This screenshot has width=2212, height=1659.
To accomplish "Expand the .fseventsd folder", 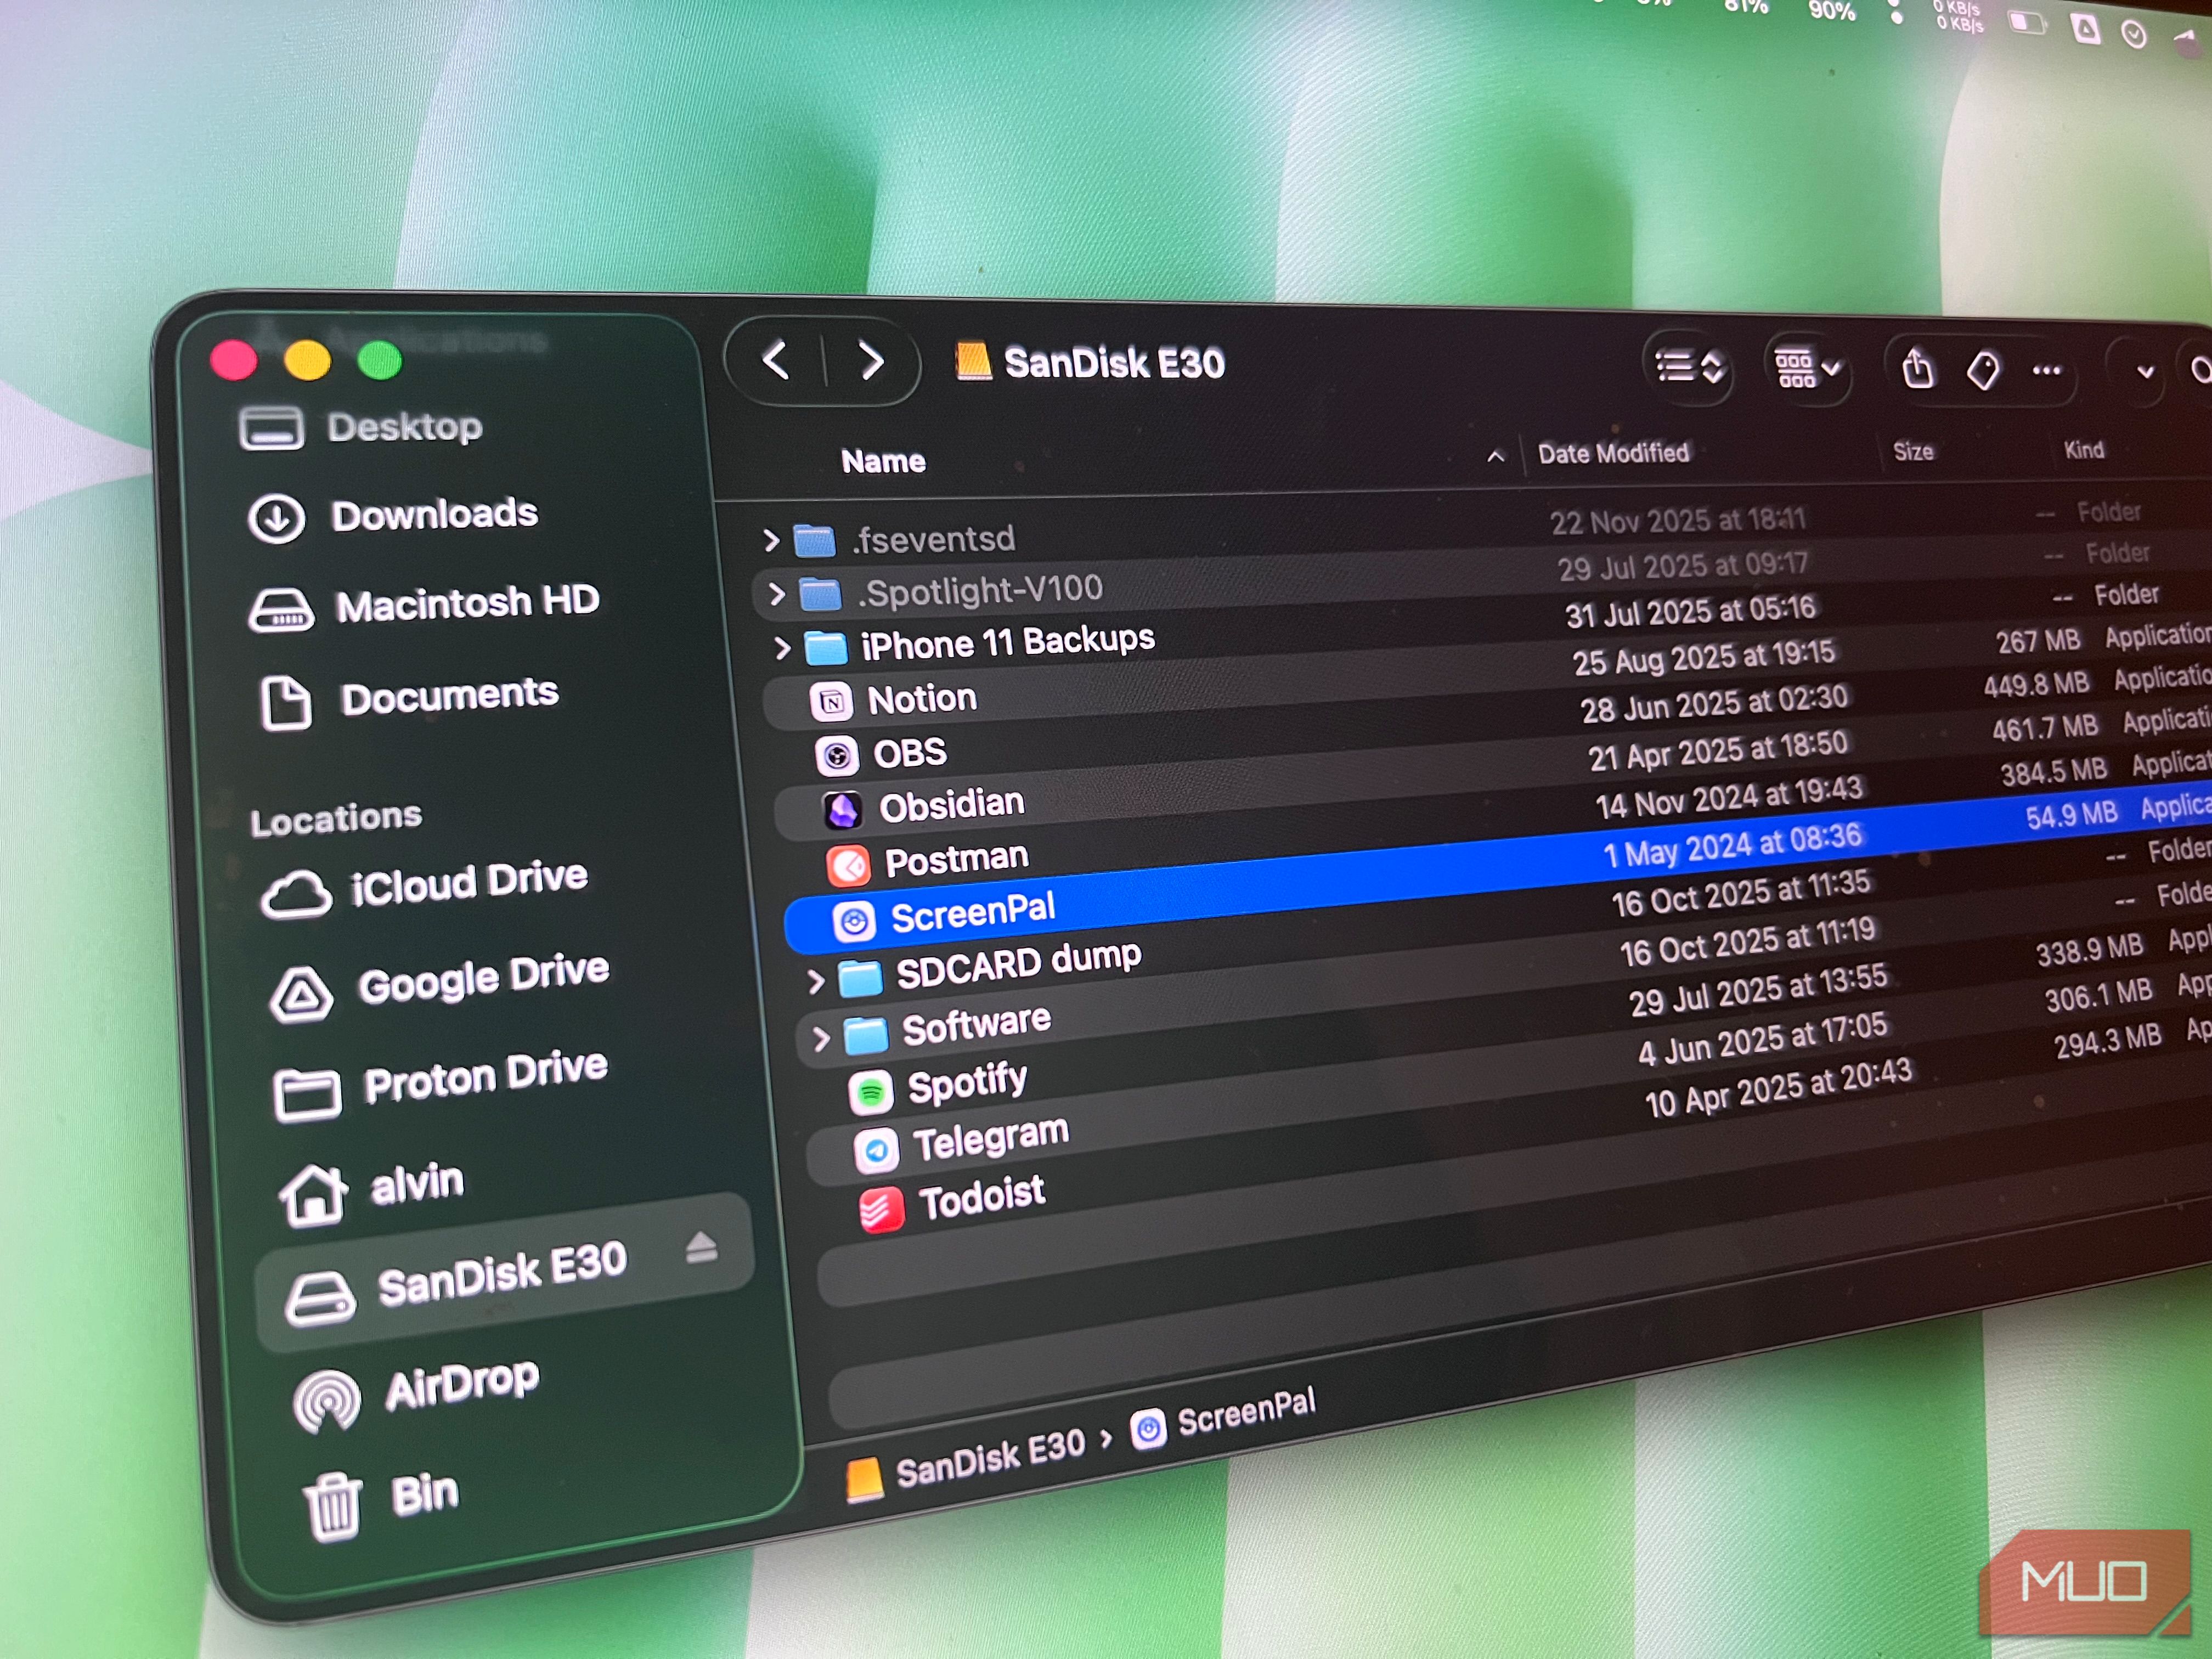I will (770, 541).
